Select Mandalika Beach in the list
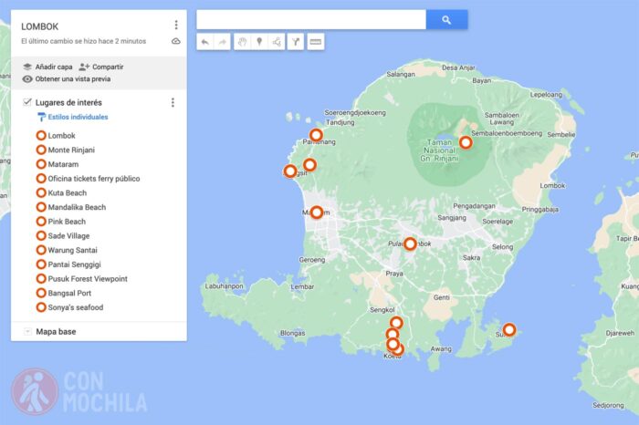The width and height of the screenshot is (639, 425). (x=71, y=207)
